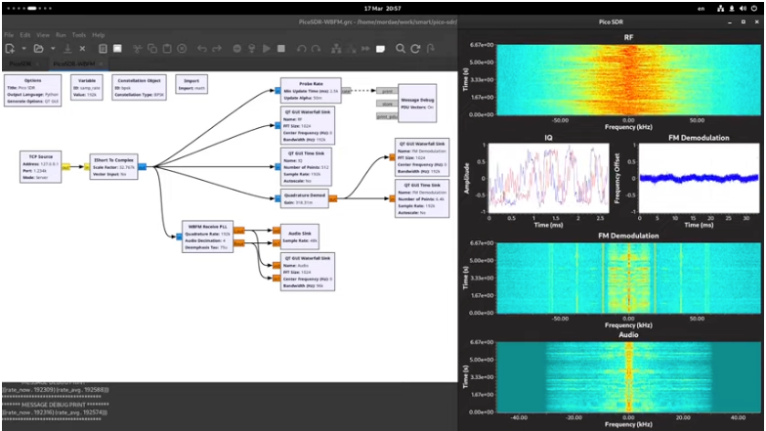
Task: Click Quadrature Demod orange output port
Action: point(332,198)
